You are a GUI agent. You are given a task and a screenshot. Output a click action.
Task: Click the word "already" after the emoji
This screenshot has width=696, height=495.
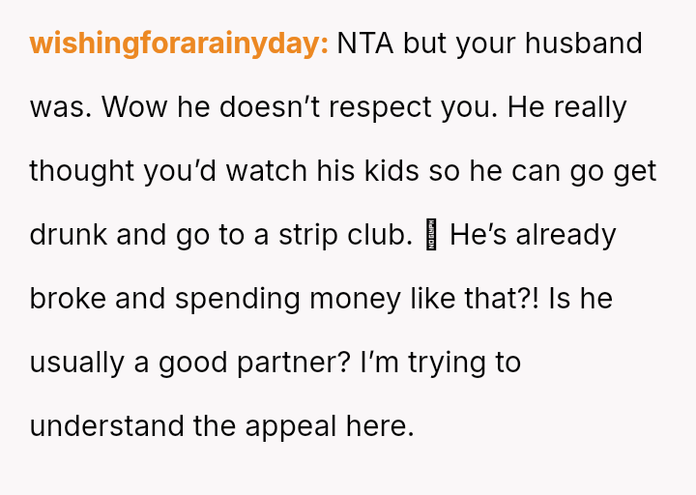point(565,235)
